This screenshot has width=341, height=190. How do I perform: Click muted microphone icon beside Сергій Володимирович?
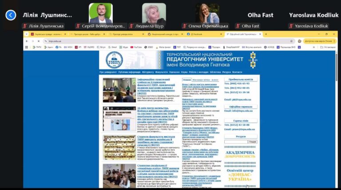(x=78, y=26)
